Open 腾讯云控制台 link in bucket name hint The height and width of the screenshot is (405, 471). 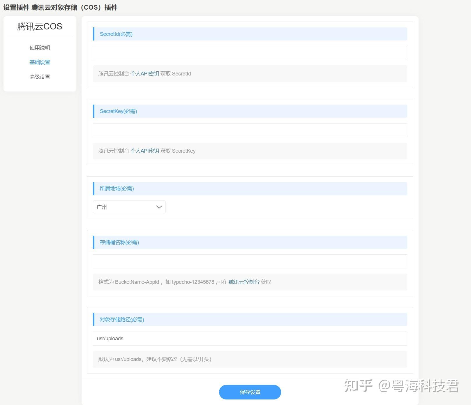(244, 282)
